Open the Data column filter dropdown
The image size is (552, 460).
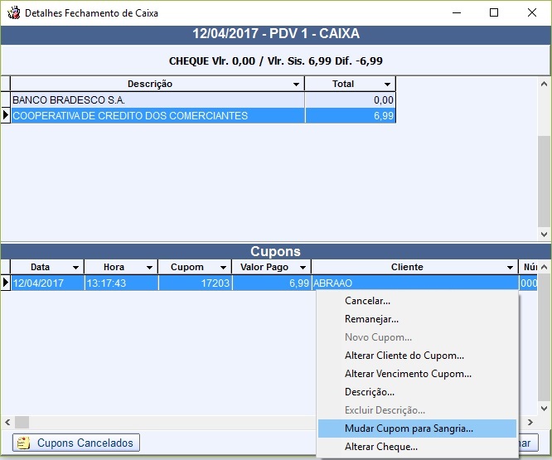click(x=75, y=268)
